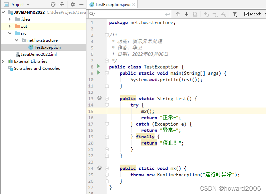The width and height of the screenshot is (266, 194).
Task: Fold the mx method at line 24
Action: (x=107, y=168)
